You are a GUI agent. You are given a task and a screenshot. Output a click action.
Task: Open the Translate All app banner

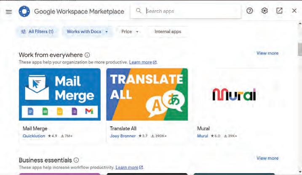click(x=147, y=94)
